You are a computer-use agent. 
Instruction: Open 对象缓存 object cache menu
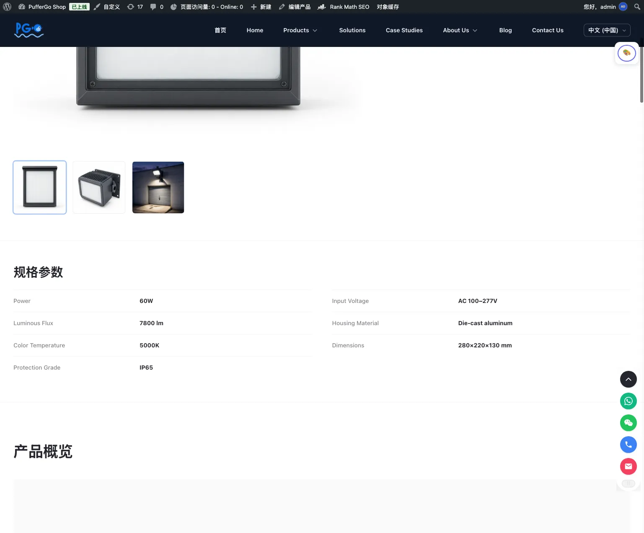click(x=388, y=7)
